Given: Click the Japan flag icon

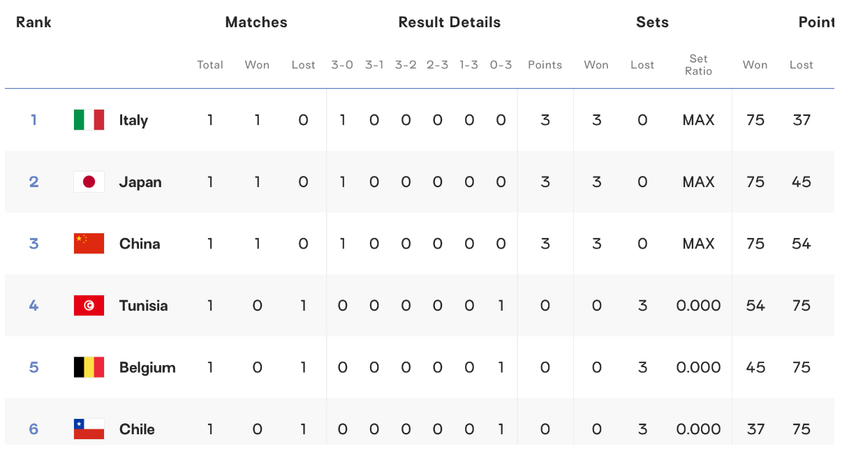Looking at the screenshot, I should [89, 182].
